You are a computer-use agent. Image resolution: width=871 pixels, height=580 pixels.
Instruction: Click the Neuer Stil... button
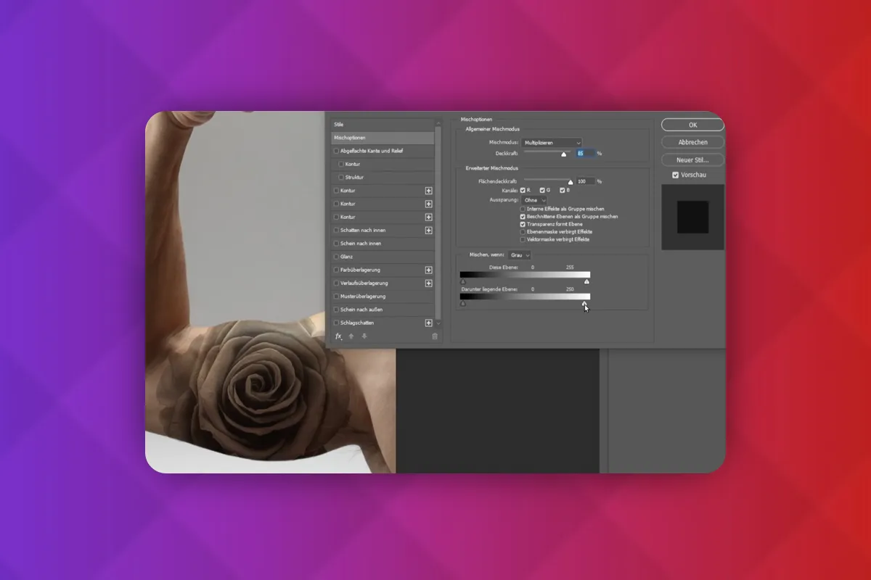pyautogui.click(x=693, y=159)
